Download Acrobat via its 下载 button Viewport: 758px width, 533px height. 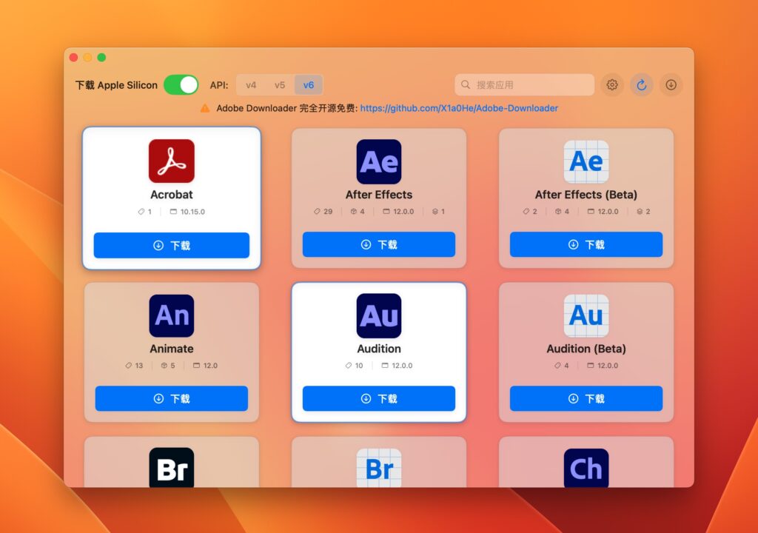(x=171, y=245)
